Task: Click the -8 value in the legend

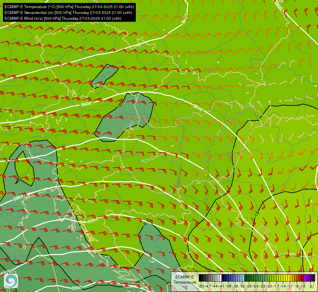Action: point(297,286)
